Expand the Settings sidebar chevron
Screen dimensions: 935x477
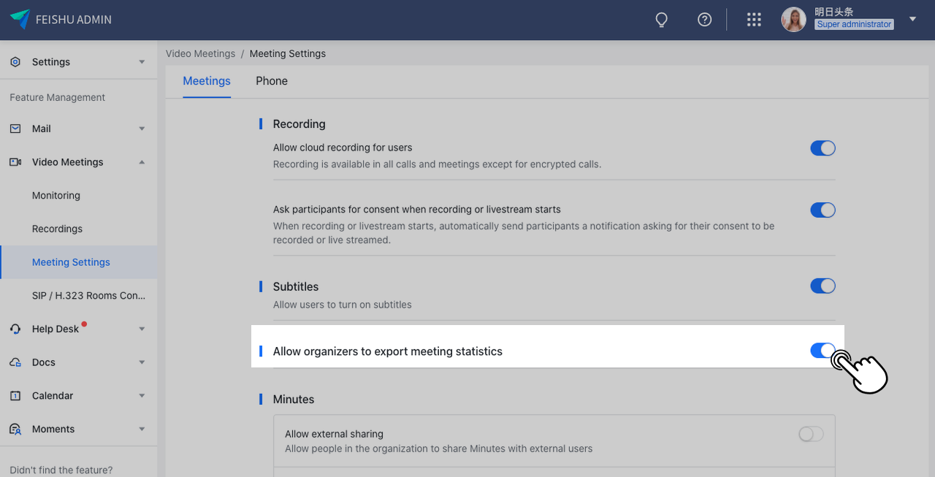pyautogui.click(x=142, y=62)
